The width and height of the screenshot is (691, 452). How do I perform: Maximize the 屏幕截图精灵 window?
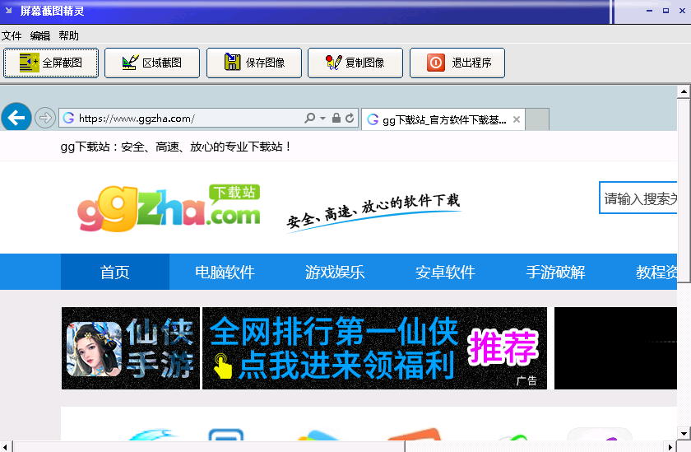665,11
